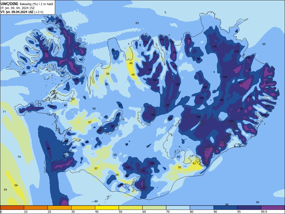Click the 64 value in southwest corner

(x=5, y=190)
